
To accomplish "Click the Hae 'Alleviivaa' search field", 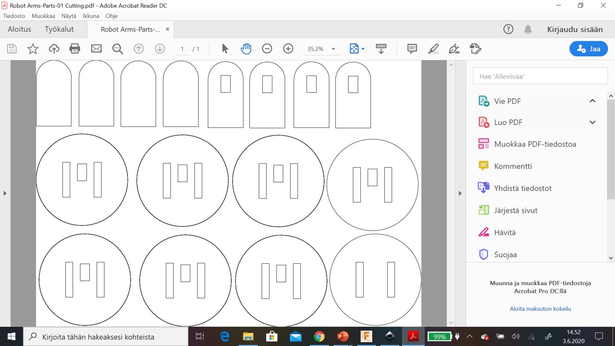I will [540, 76].
